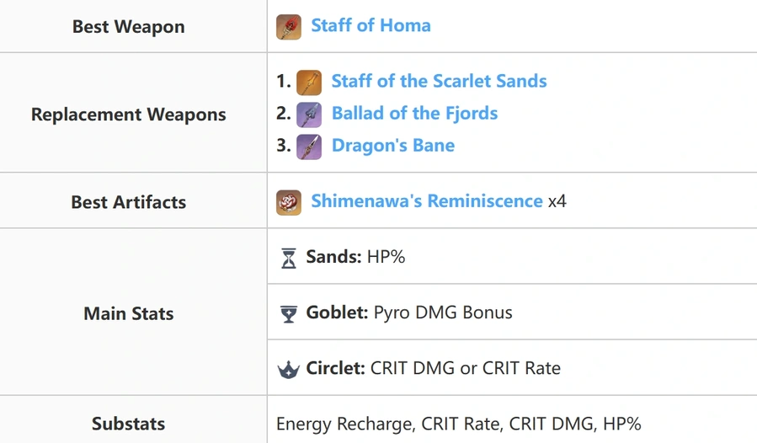
Task: Click the Shimenawa's Reminiscence artifact icon
Action: click(x=289, y=202)
